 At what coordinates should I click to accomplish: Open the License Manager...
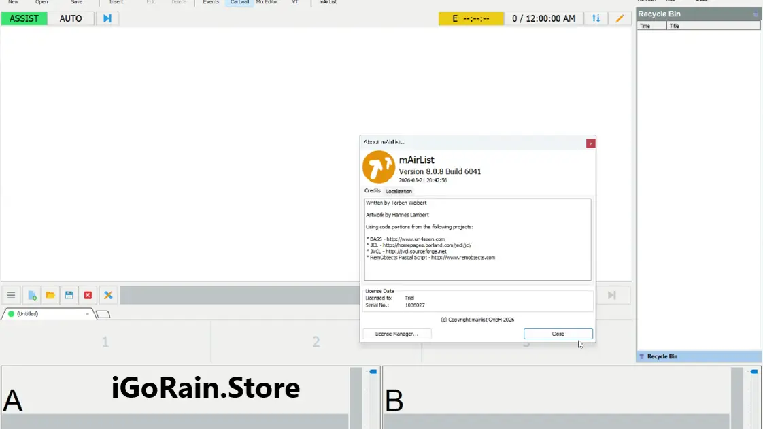coord(396,334)
